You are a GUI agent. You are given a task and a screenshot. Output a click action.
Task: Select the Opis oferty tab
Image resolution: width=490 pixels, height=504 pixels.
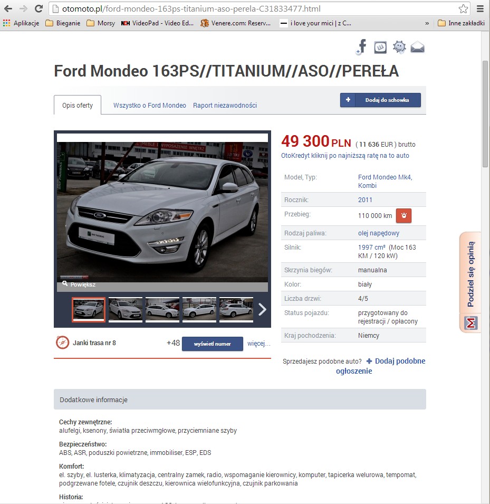pyautogui.click(x=78, y=105)
